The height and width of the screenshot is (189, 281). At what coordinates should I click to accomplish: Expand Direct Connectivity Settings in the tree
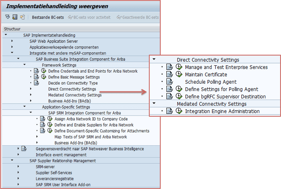[31, 89]
